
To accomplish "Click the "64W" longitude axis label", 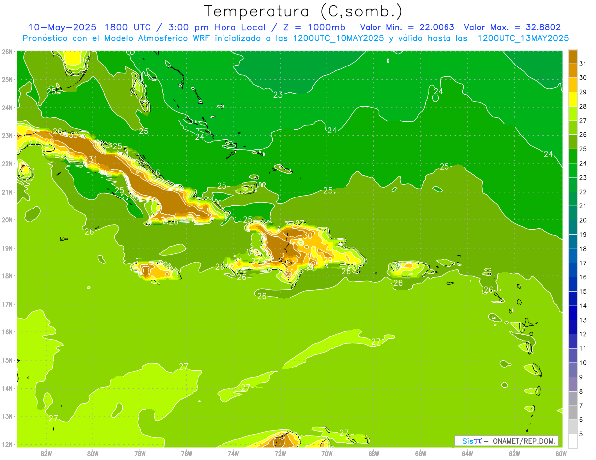I will click(467, 453).
